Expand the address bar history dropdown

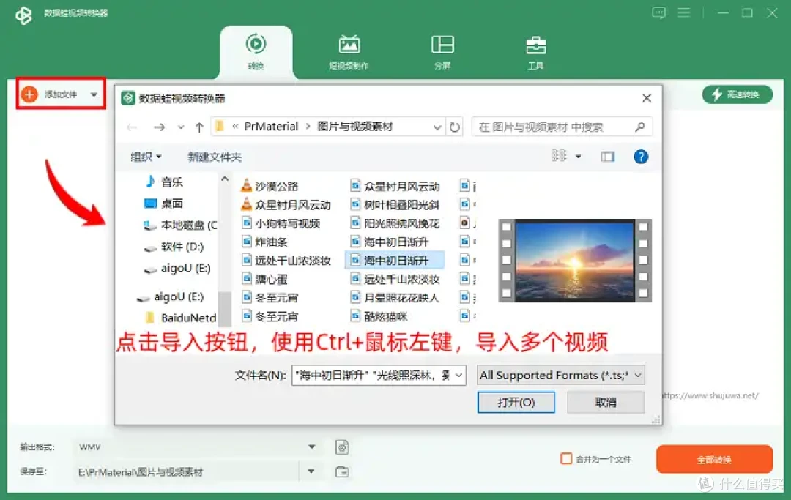[437, 127]
